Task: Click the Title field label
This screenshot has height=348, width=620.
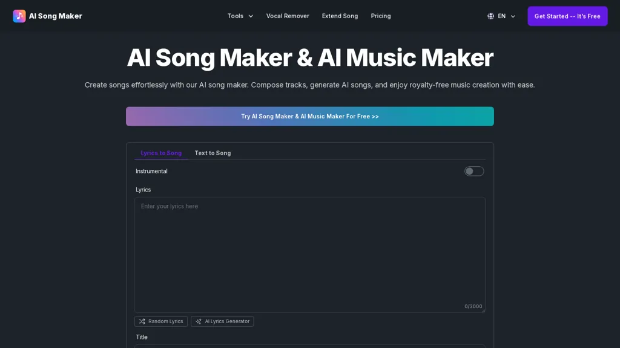Action: coord(142,337)
